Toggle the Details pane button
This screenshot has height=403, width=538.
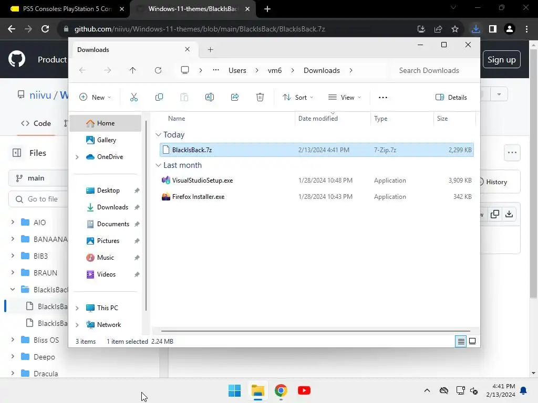451,97
